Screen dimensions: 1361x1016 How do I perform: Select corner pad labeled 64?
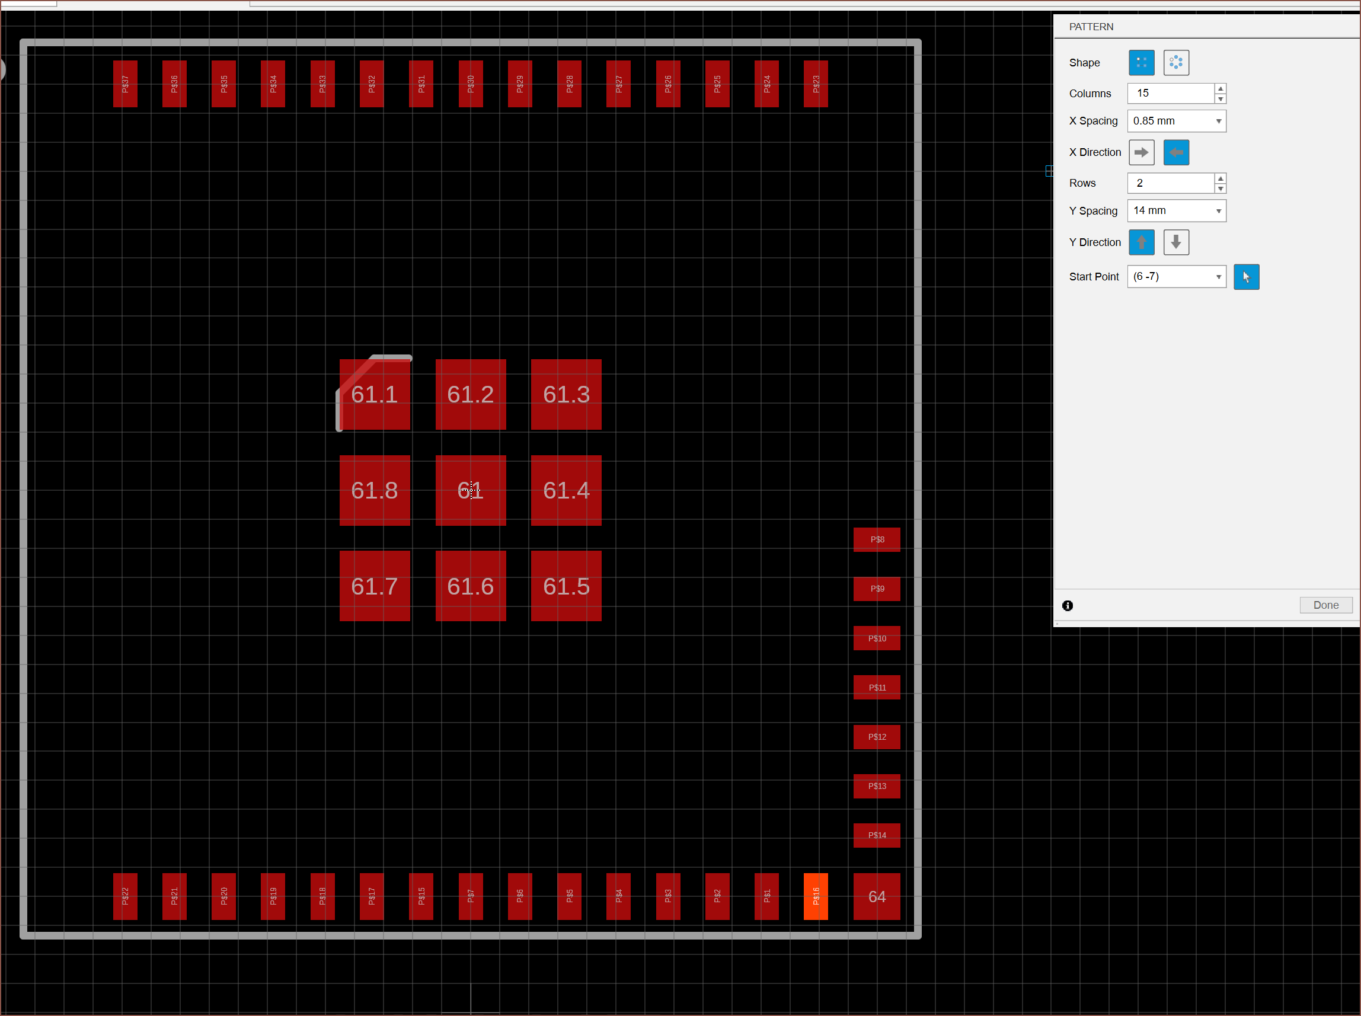pos(876,896)
